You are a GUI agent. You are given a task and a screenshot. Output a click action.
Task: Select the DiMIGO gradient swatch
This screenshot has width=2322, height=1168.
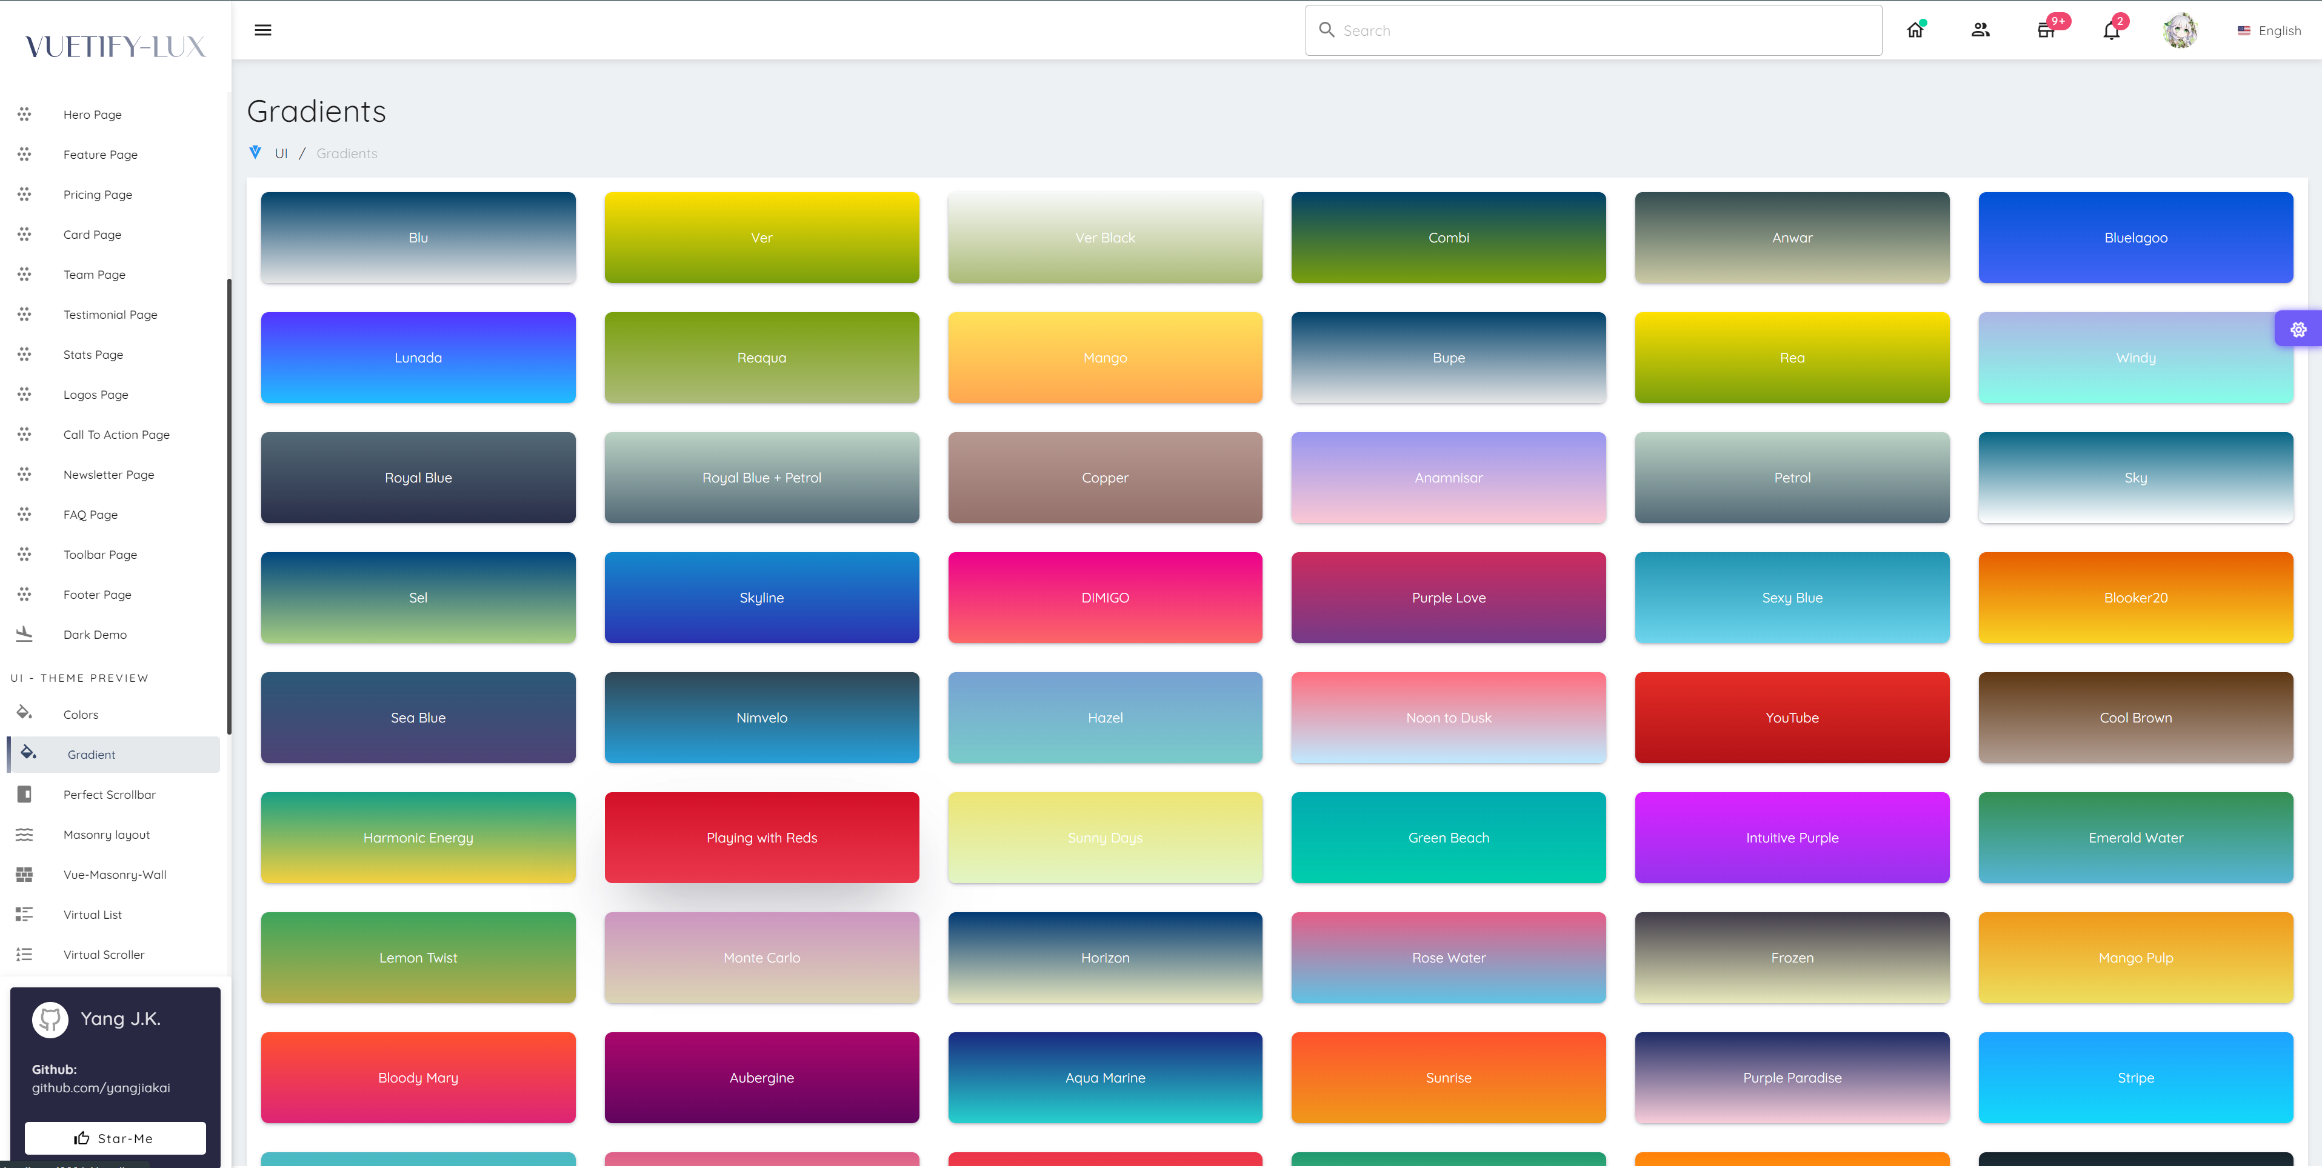coord(1104,598)
